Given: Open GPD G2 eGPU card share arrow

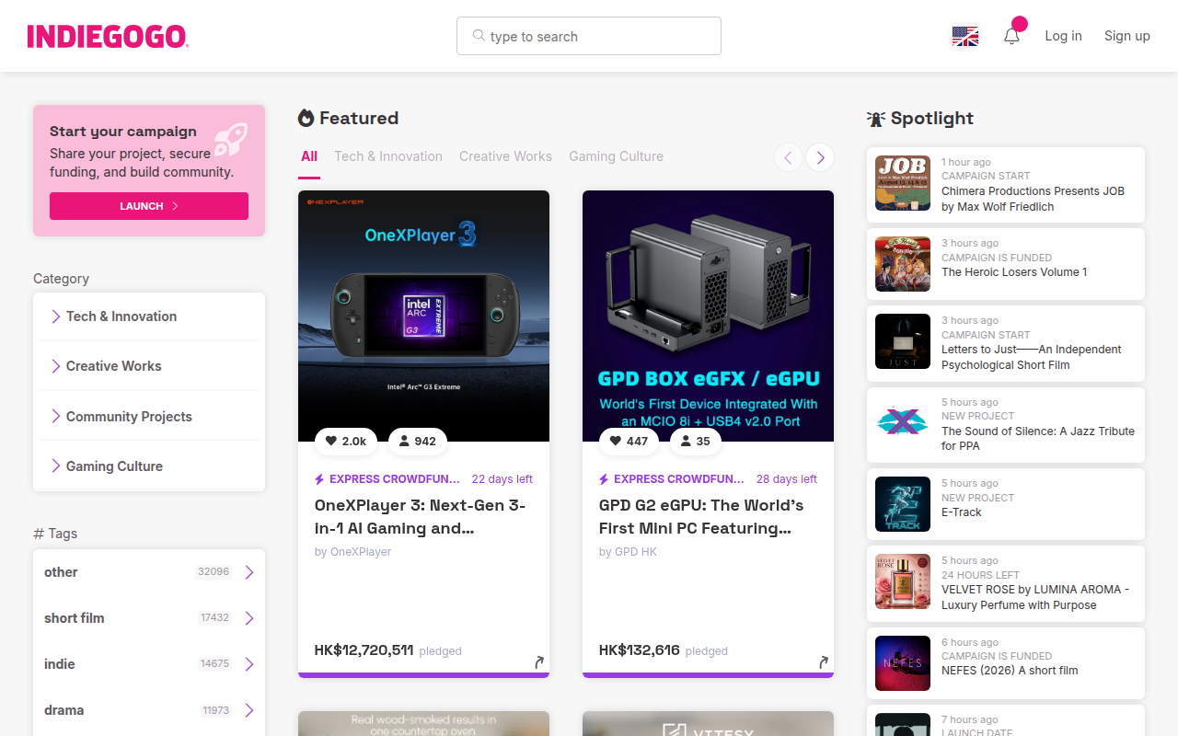Looking at the screenshot, I should [x=824, y=661].
